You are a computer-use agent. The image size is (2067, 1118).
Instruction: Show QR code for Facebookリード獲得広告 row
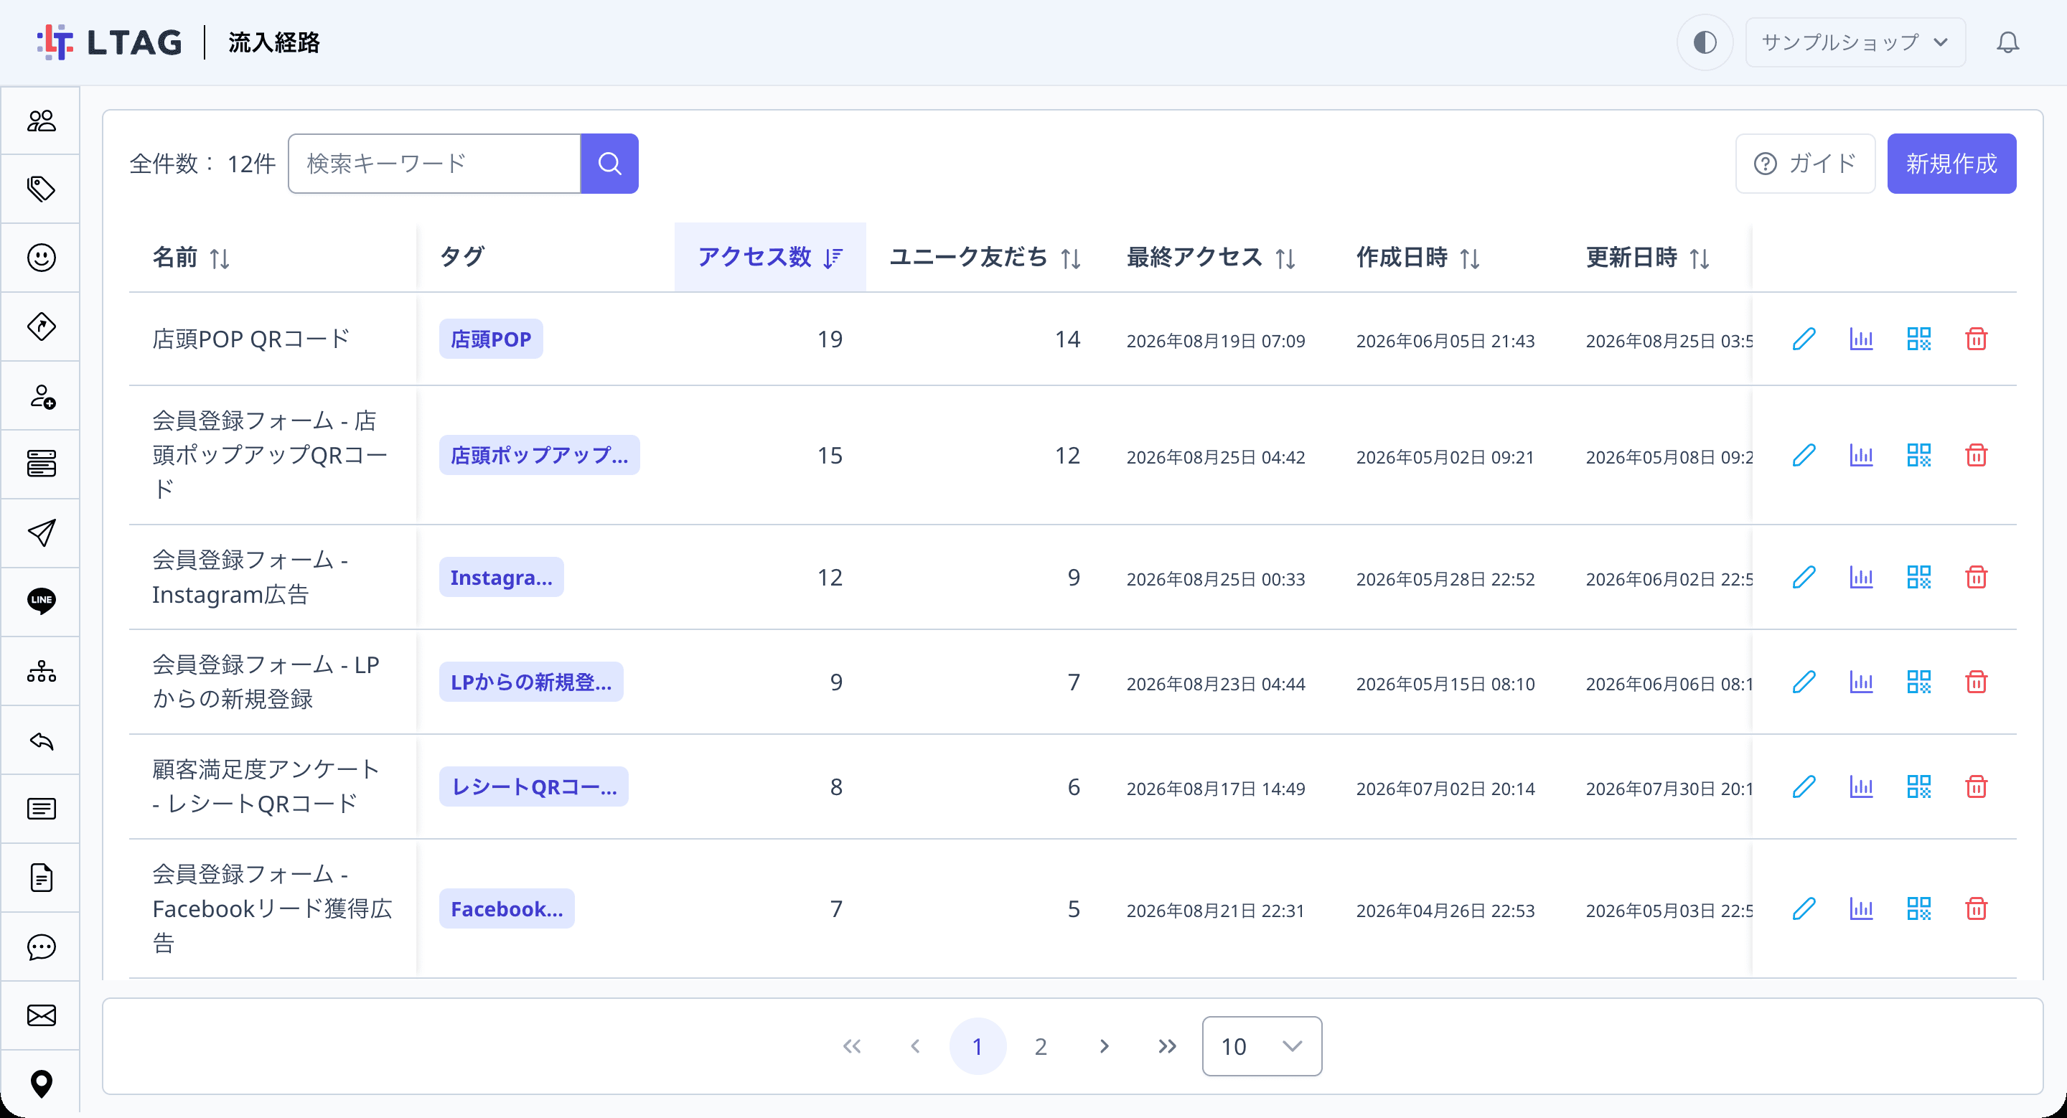[x=1918, y=908]
